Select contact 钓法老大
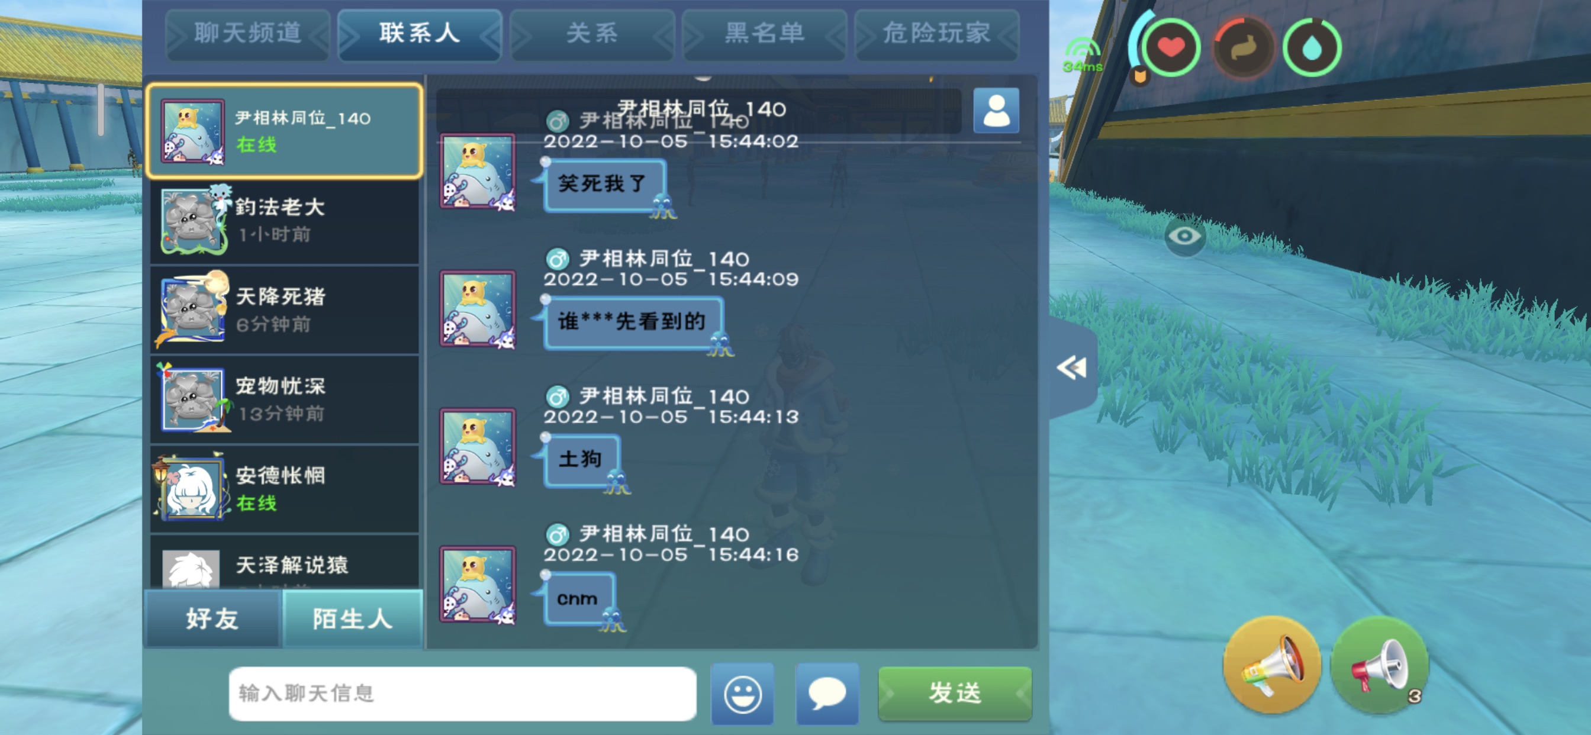1591x735 pixels. click(x=285, y=221)
